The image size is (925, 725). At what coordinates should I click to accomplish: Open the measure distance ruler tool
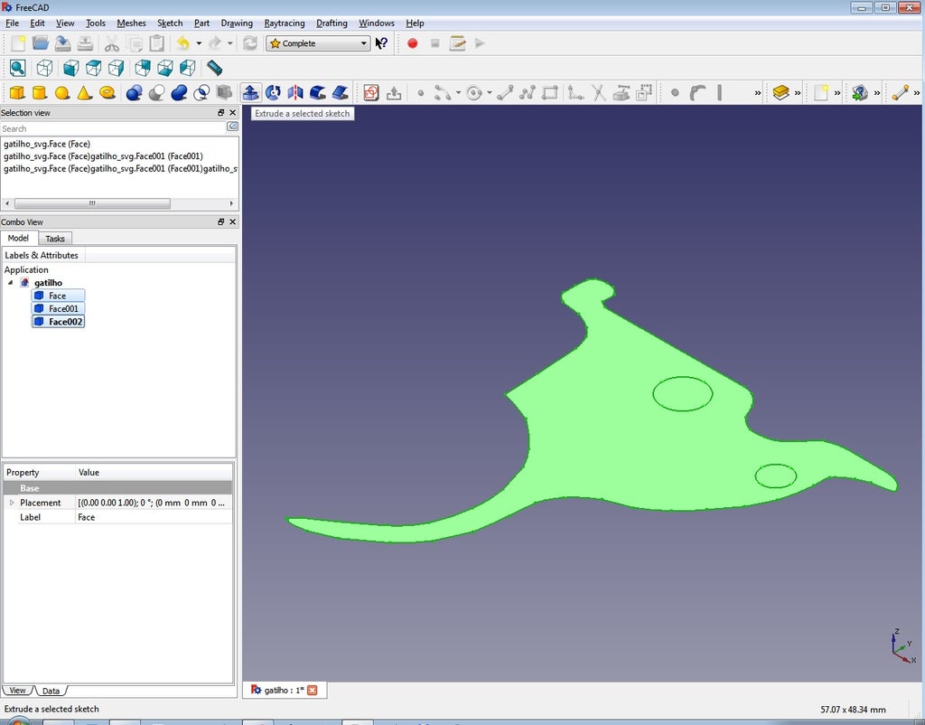point(214,68)
